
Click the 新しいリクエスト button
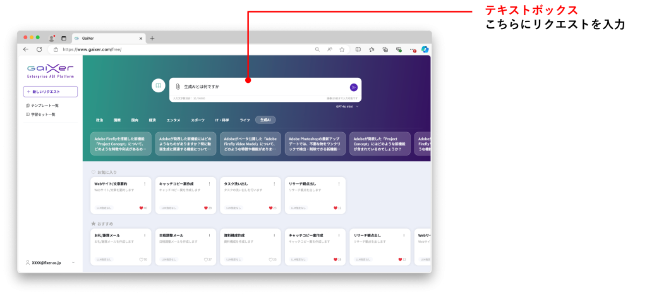tap(50, 92)
